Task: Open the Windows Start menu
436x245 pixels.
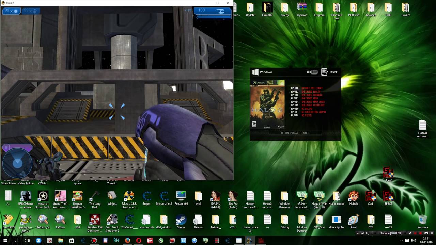Action: 5,240
